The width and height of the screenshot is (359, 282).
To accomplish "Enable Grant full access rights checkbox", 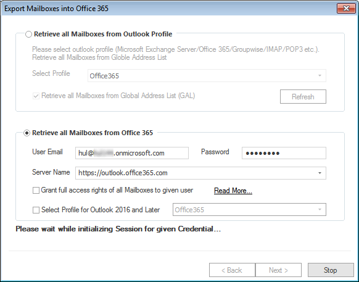I will click(36, 191).
